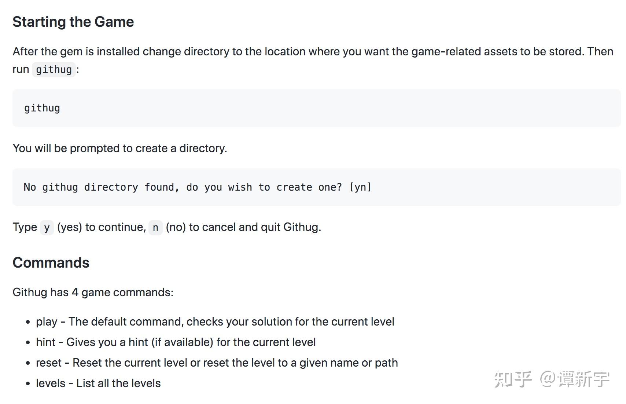Click the "Githug has 4 game commands" text
The height and width of the screenshot is (404, 626).
tap(93, 292)
